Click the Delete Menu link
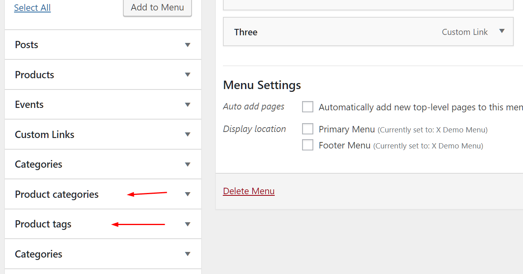This screenshot has width=523, height=274. click(x=249, y=191)
